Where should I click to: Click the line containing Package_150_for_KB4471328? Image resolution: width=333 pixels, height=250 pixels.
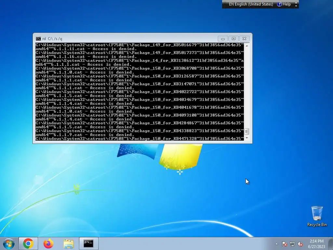pos(140,139)
